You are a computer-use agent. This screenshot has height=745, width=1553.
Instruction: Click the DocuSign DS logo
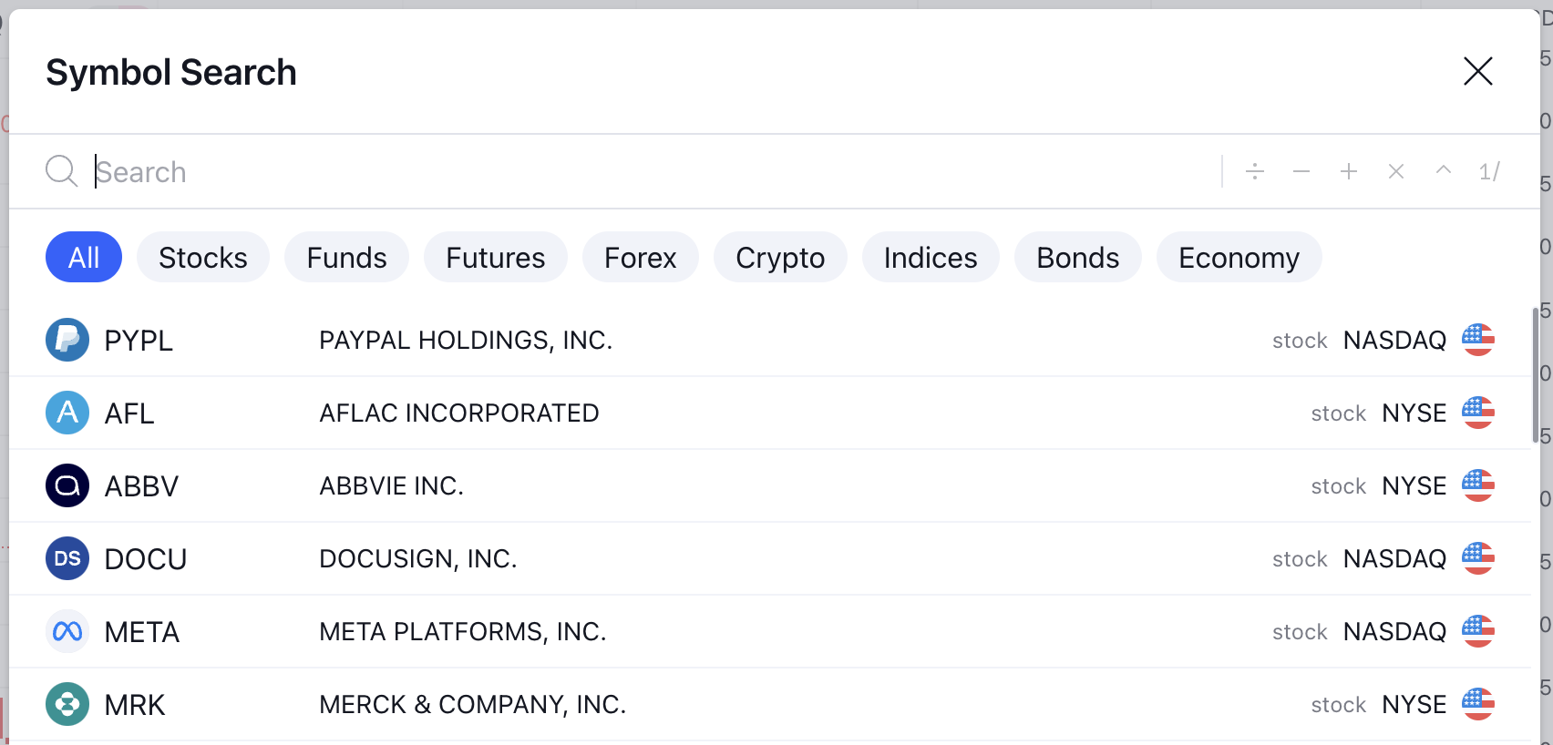67,558
